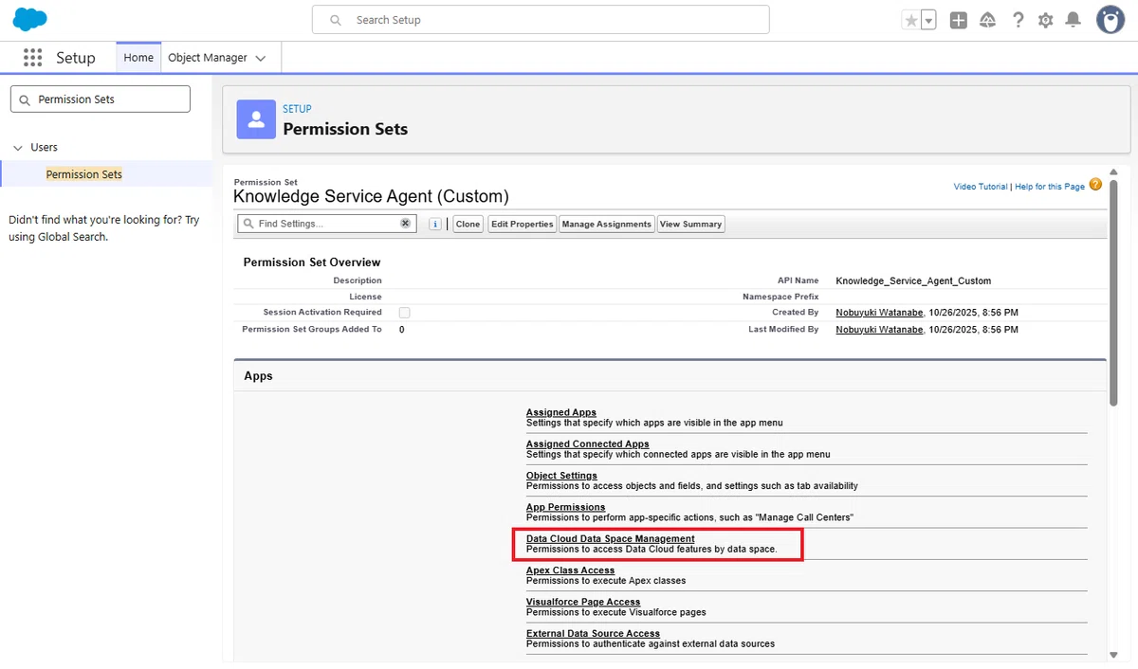Open the External Data Source Access link
Viewport: 1138px width, 669px height.
pyautogui.click(x=593, y=633)
